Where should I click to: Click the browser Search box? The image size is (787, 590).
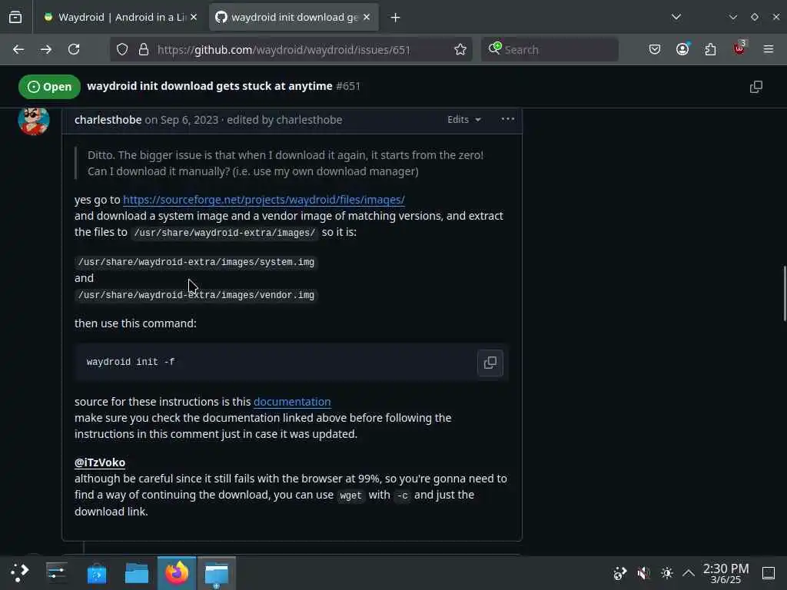tap(550, 49)
